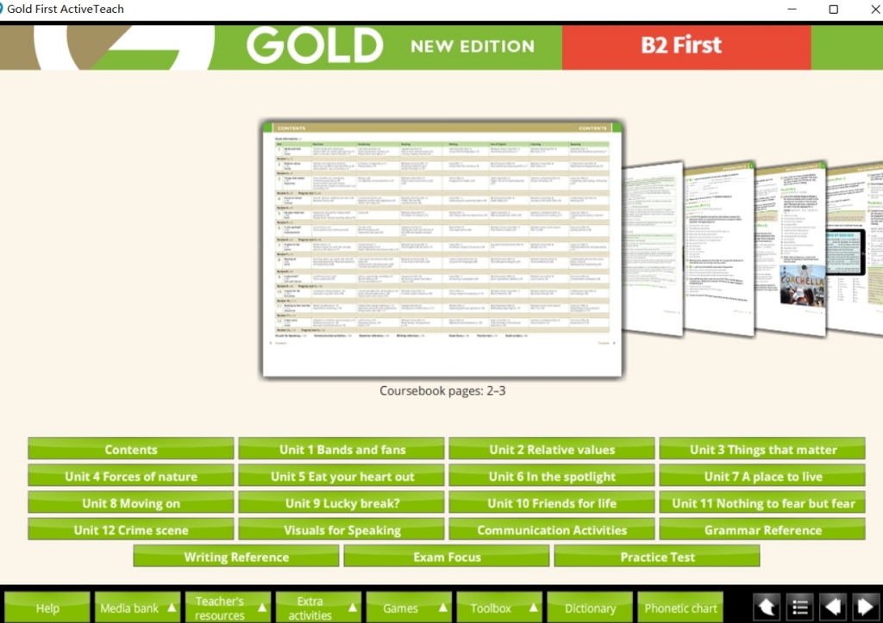The height and width of the screenshot is (623, 883).
Task: Open the Grammar Reference
Action: pyautogui.click(x=762, y=530)
